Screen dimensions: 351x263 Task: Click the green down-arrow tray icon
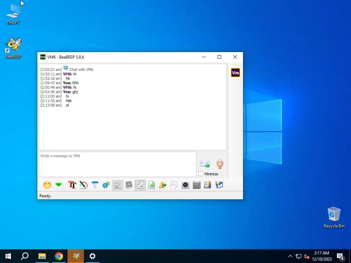[59, 185]
